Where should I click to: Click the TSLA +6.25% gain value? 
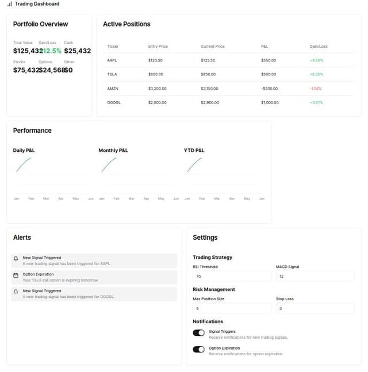316,74
